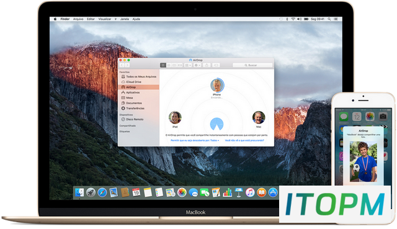Switch Finder to column view

pos(174,65)
